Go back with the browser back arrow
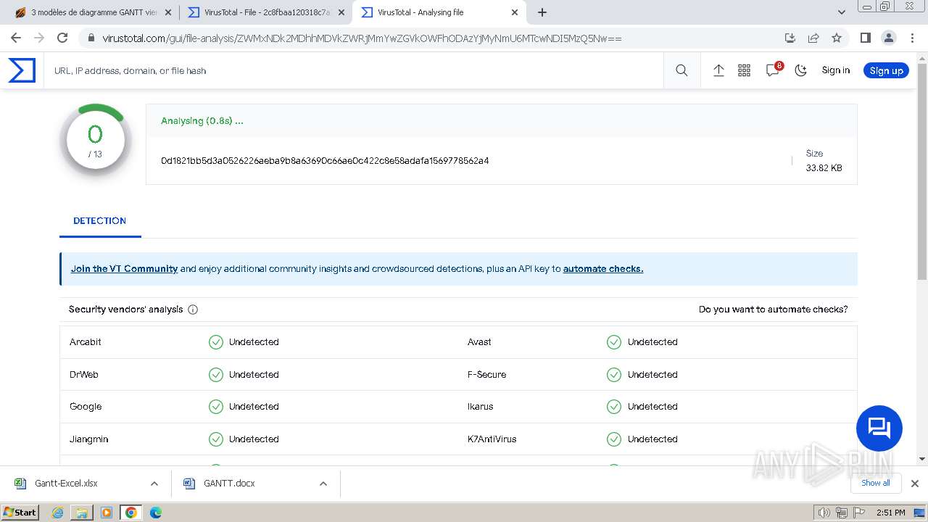This screenshot has width=928, height=522. click(x=16, y=38)
